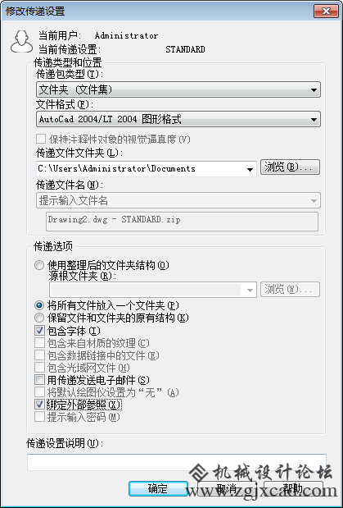
Task: Click the 传递文件名 dropdown field
Action: click(178, 200)
